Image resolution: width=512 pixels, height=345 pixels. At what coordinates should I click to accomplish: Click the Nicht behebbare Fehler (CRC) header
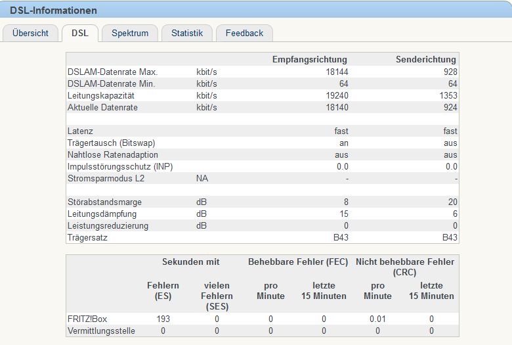tap(405, 267)
